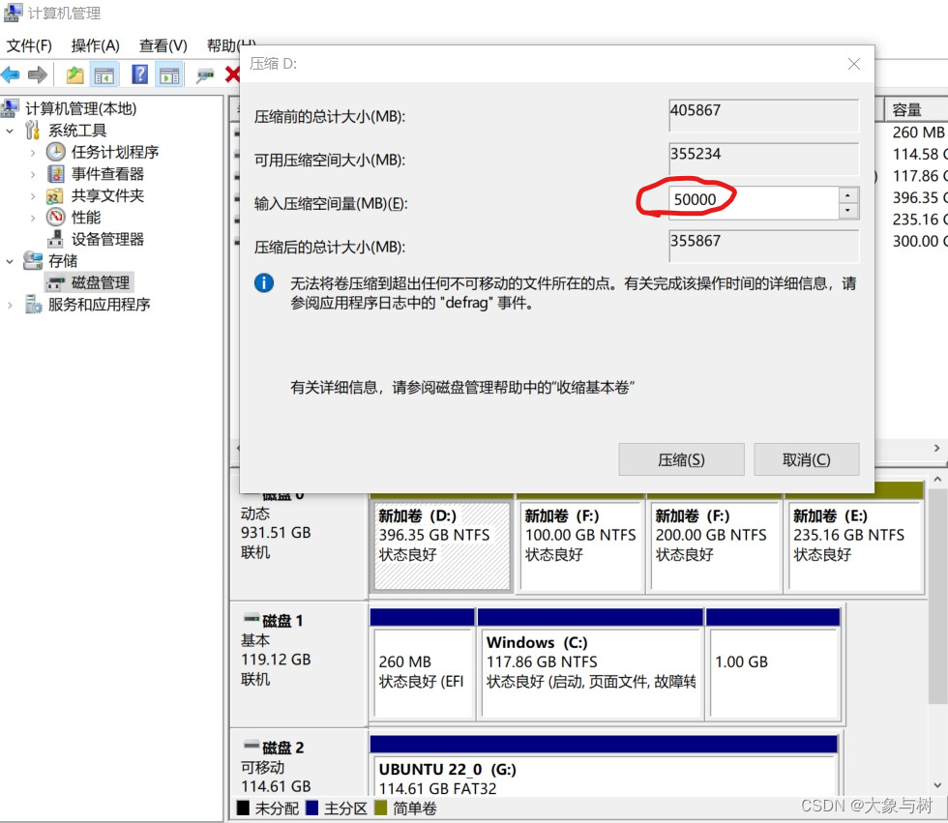The width and height of the screenshot is (948, 823).
Task: Click the 磁盘 2 disk label
Action: (x=282, y=748)
